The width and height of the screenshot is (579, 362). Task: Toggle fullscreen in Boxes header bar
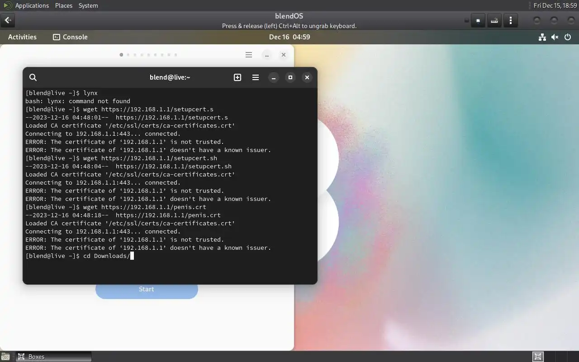[478, 20]
